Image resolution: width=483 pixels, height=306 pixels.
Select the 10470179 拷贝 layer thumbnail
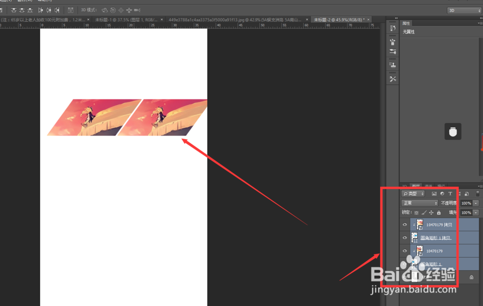[x=420, y=225]
